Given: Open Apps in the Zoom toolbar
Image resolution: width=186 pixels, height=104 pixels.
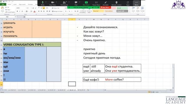Looking at the screenshot, I should coord(128,3).
